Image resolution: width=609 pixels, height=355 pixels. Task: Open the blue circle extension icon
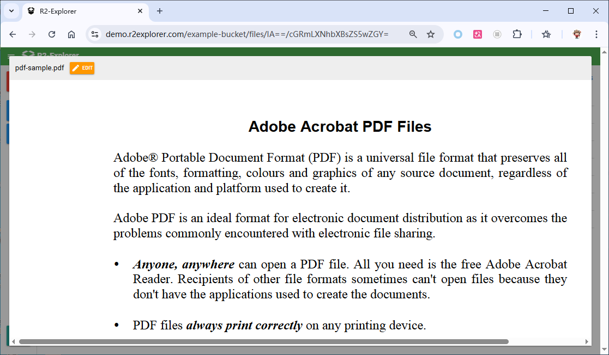458,34
